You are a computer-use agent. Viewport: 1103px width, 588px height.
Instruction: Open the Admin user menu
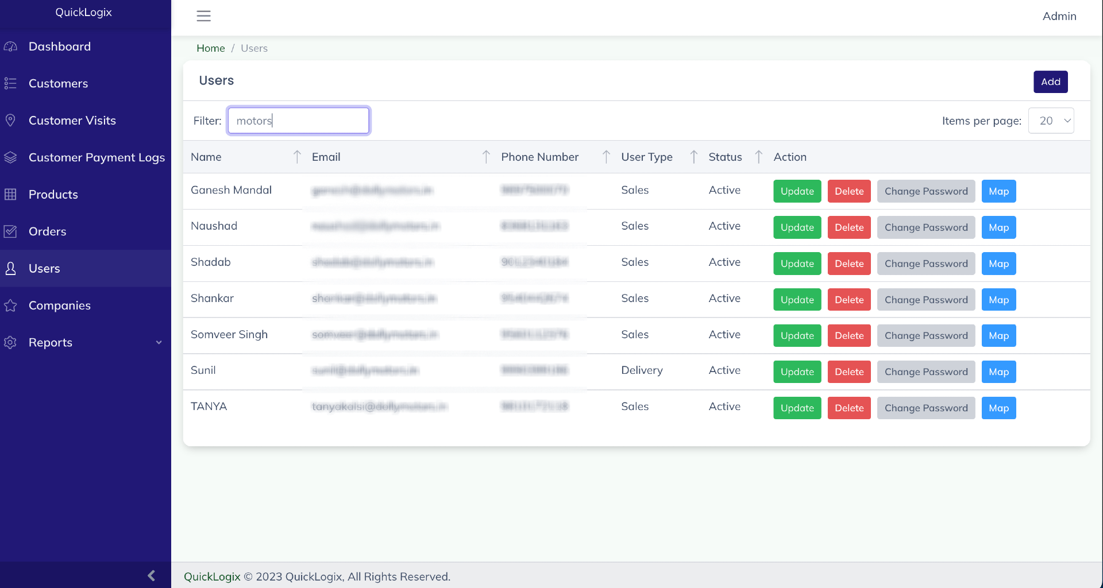[1059, 16]
